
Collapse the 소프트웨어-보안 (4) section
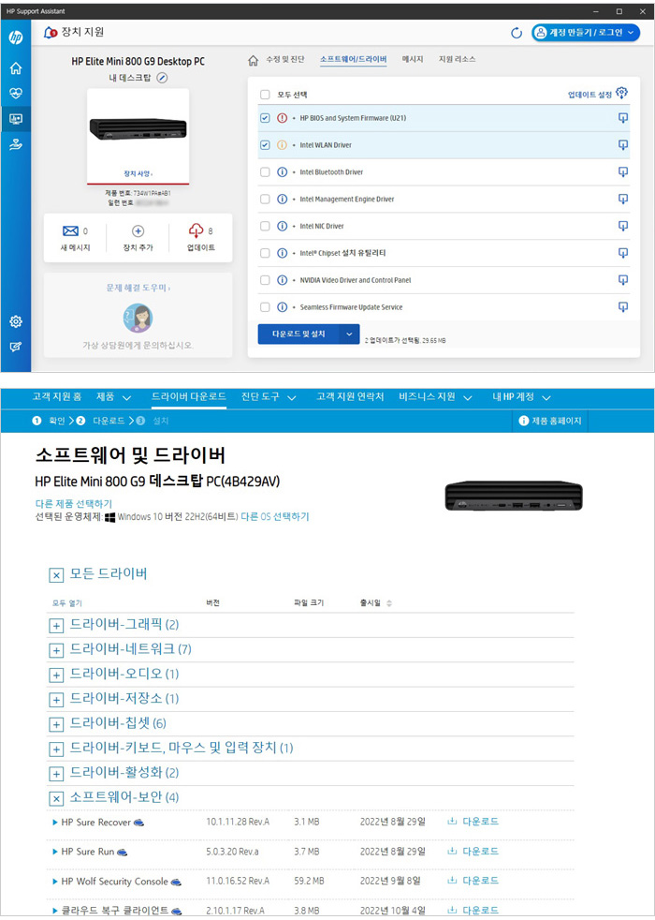(55, 798)
